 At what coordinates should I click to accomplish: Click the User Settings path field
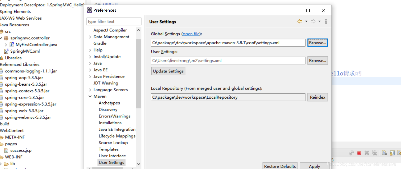(228, 61)
